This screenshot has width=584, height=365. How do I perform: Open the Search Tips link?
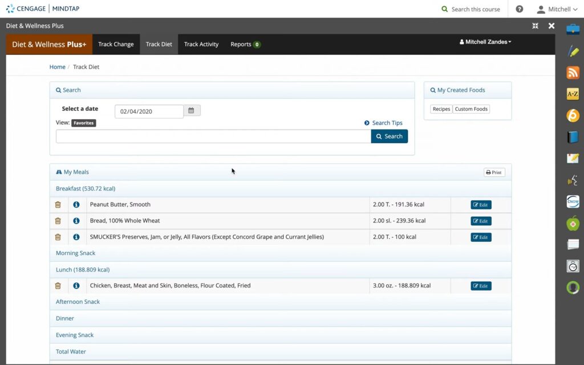pyautogui.click(x=383, y=123)
